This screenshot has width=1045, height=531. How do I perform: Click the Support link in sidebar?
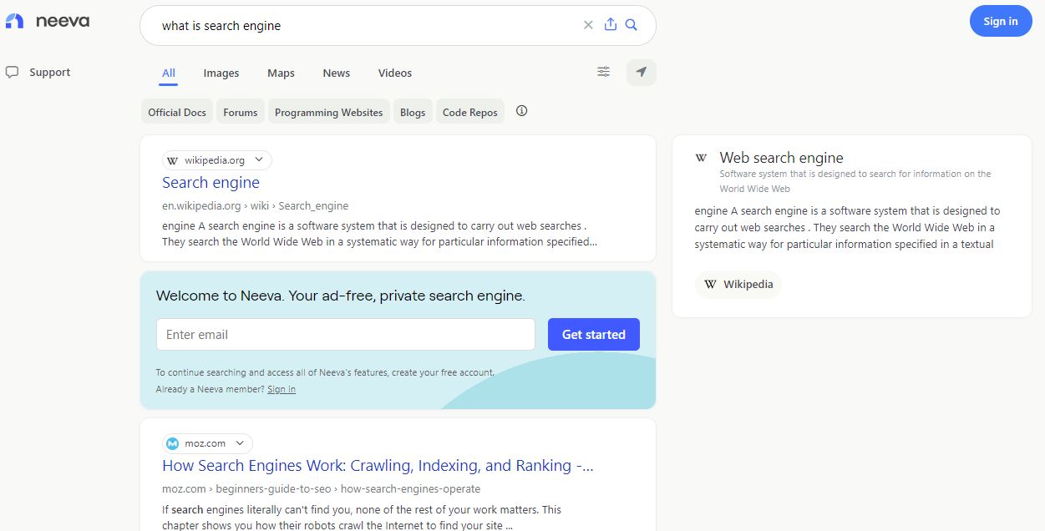49,73
